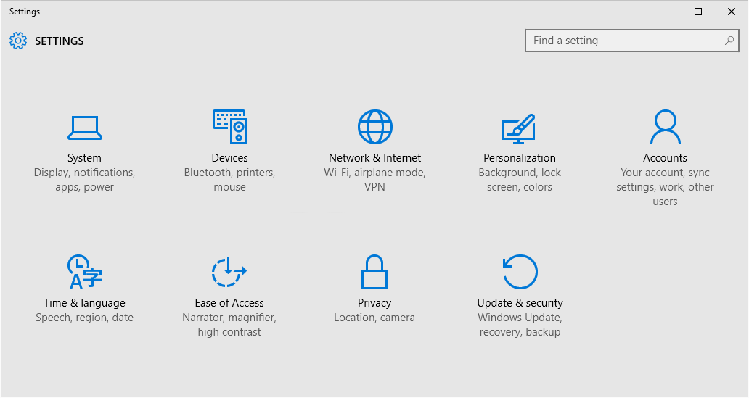The height and width of the screenshot is (398, 749).
Task: Open the Privacy padlock icon
Action: (374, 272)
